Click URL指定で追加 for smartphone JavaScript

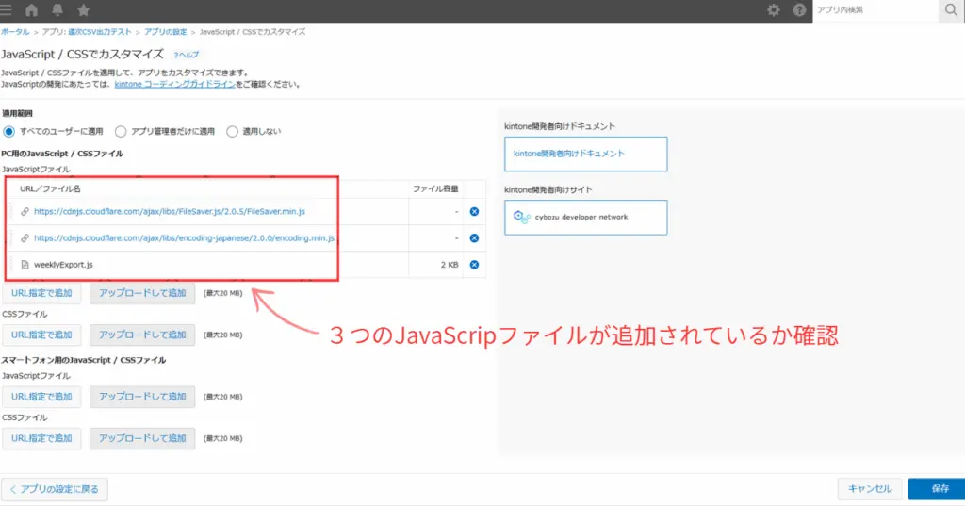tap(41, 397)
